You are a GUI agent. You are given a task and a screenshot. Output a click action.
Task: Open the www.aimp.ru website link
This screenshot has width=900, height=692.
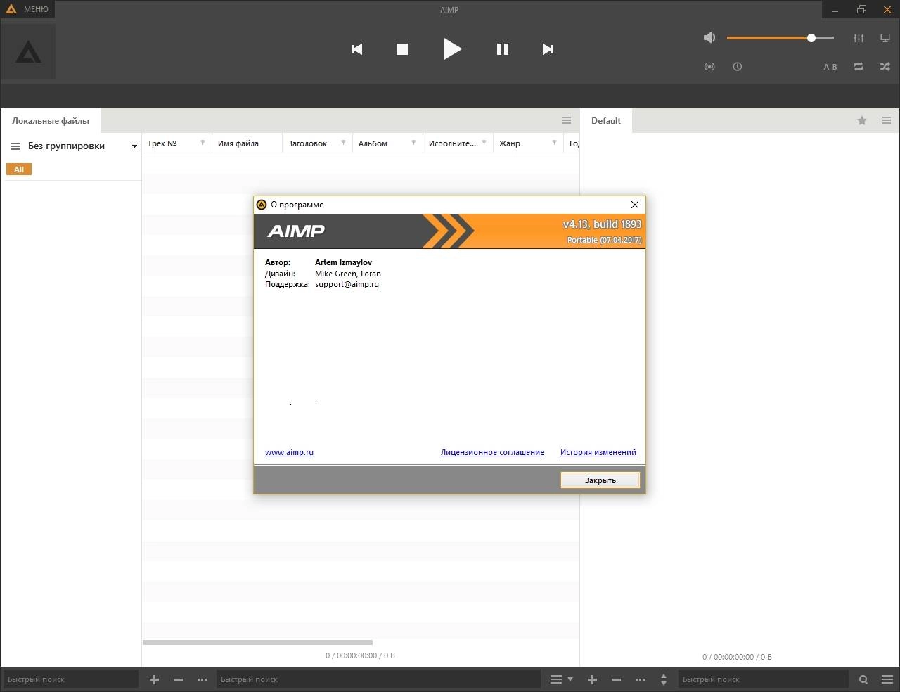click(289, 452)
